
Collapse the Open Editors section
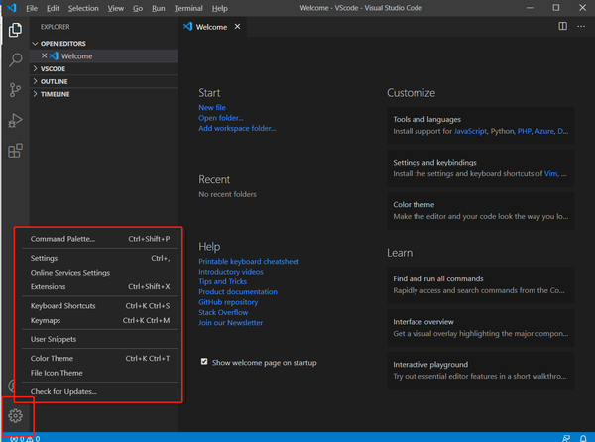103,44
